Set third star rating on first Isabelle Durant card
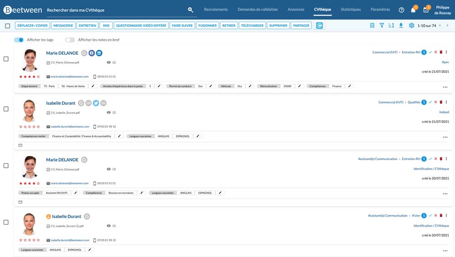 coord(29,127)
